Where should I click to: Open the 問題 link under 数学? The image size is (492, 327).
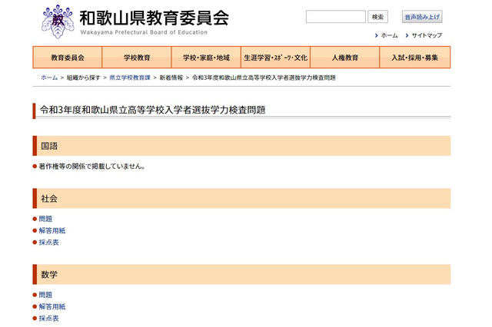coord(45,295)
